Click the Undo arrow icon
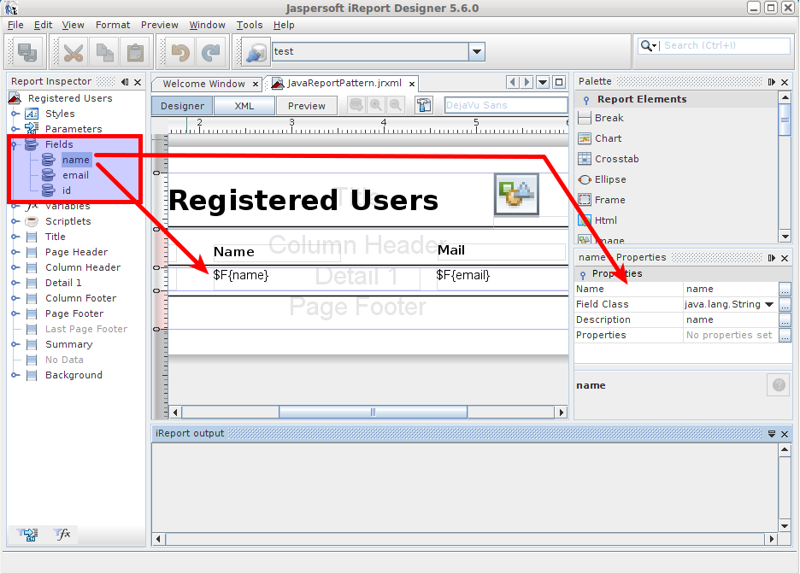The width and height of the screenshot is (800, 574). point(179,52)
